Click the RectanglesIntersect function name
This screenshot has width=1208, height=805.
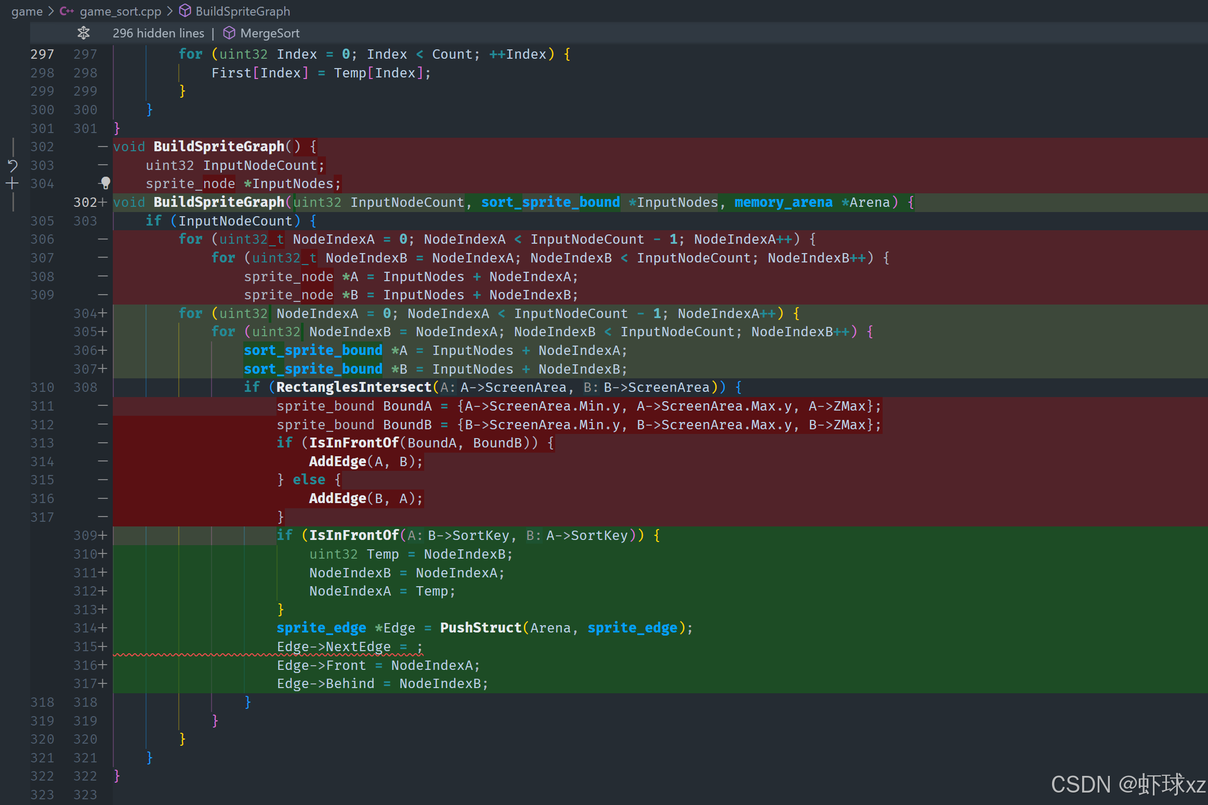tap(353, 387)
